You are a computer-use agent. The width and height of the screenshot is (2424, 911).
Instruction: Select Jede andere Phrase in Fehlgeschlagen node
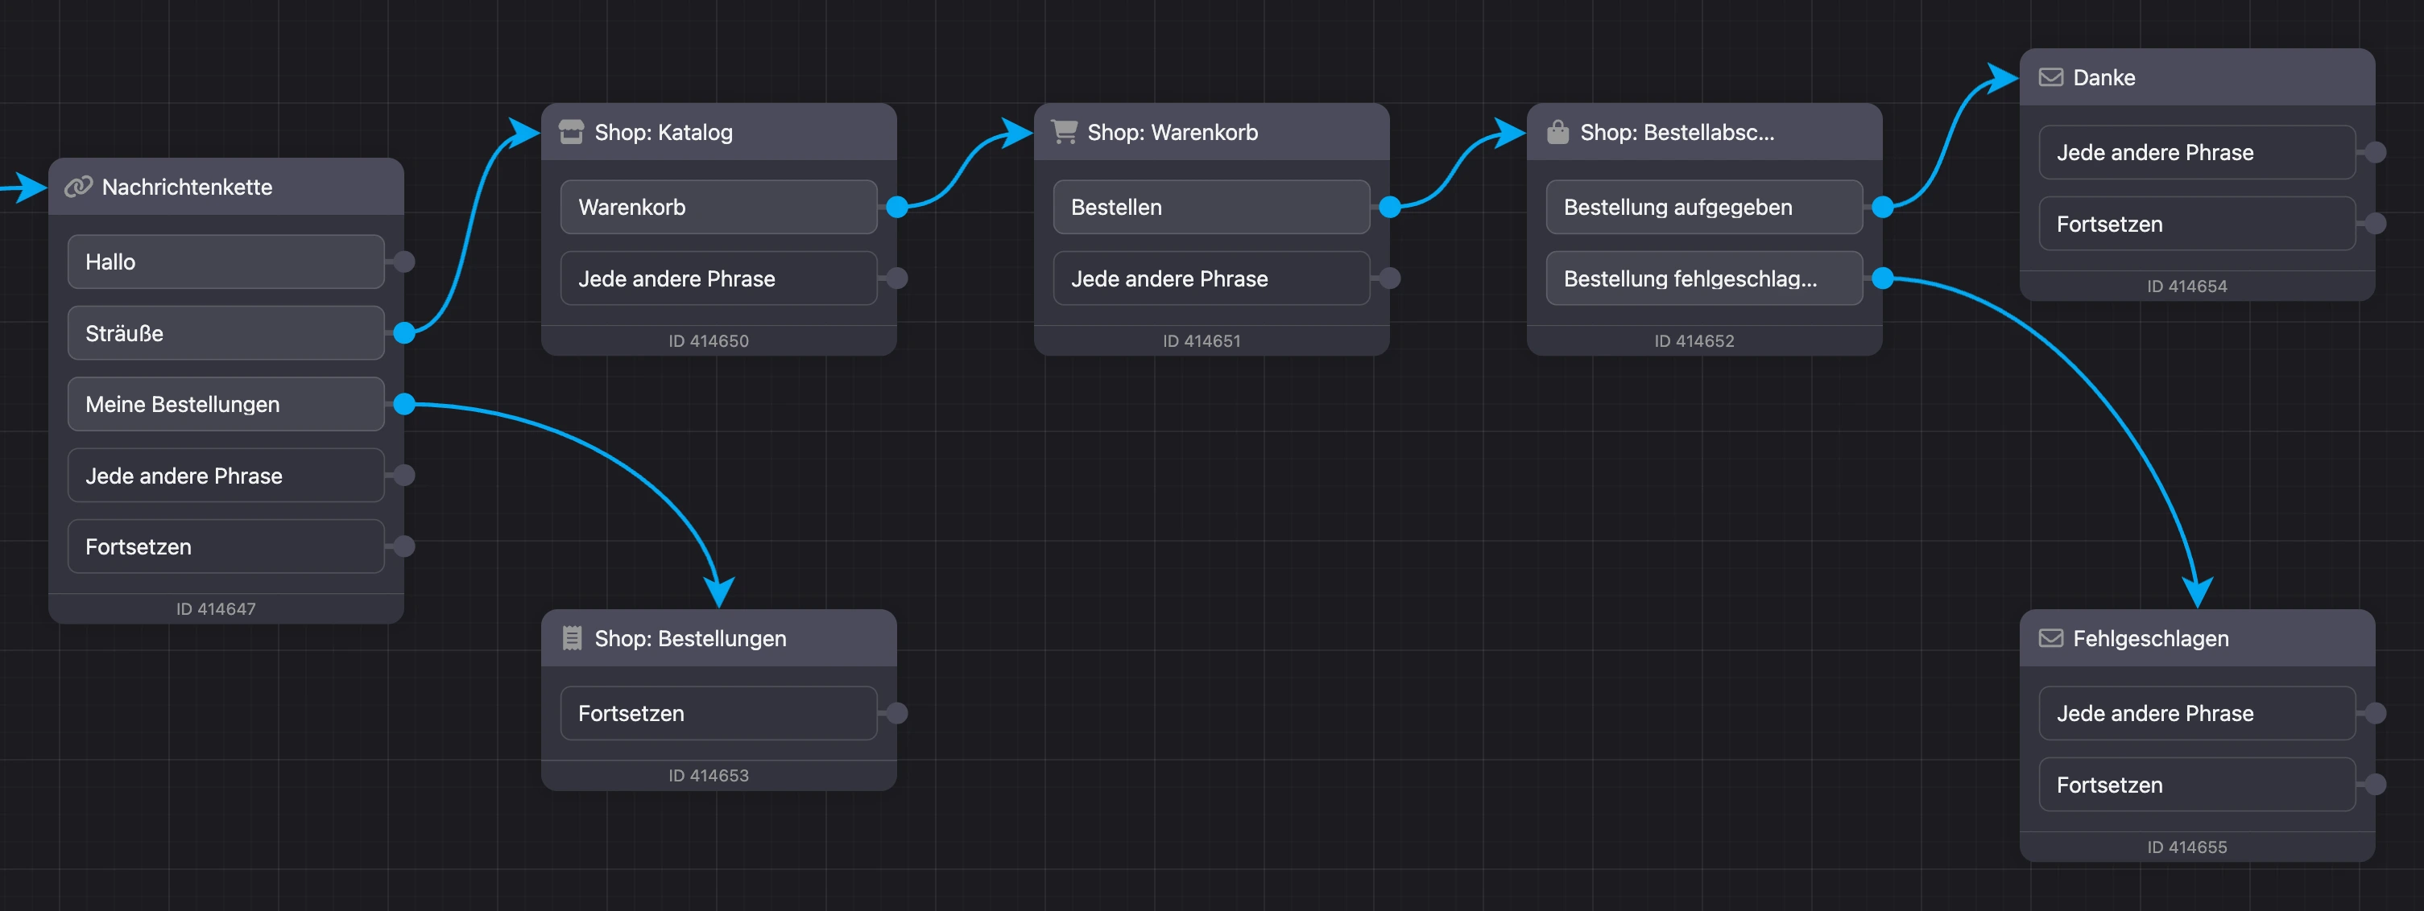[2197, 714]
